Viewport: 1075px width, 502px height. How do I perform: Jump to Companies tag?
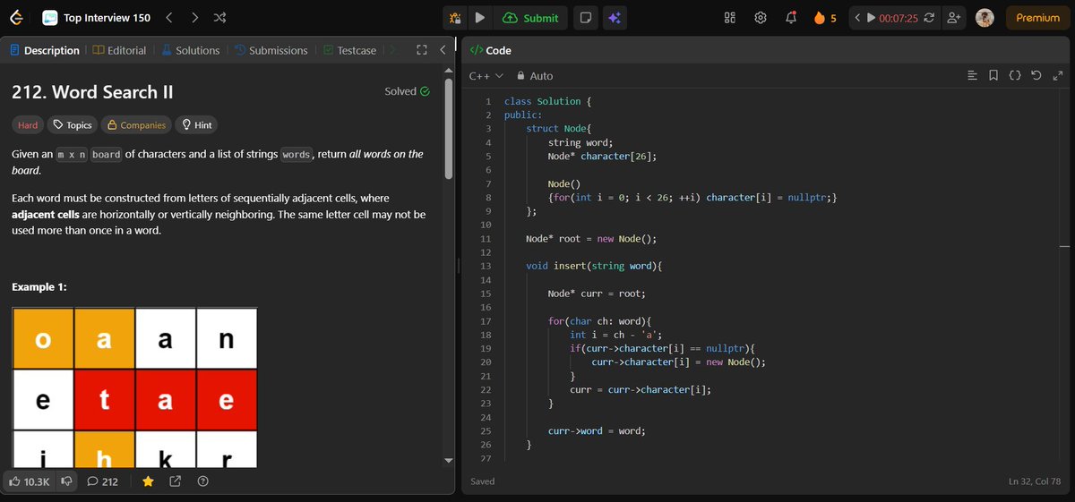(136, 125)
